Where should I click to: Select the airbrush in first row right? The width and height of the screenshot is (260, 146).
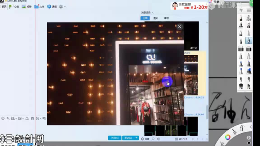click(248, 18)
